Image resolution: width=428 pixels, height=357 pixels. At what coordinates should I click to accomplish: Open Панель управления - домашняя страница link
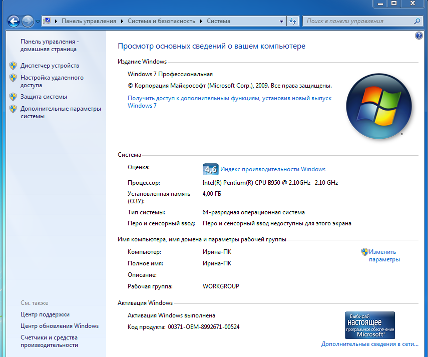coord(50,45)
